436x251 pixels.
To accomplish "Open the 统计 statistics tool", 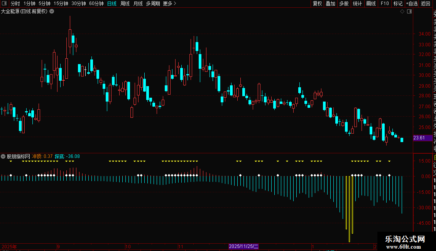I will pyautogui.click(x=357, y=3).
